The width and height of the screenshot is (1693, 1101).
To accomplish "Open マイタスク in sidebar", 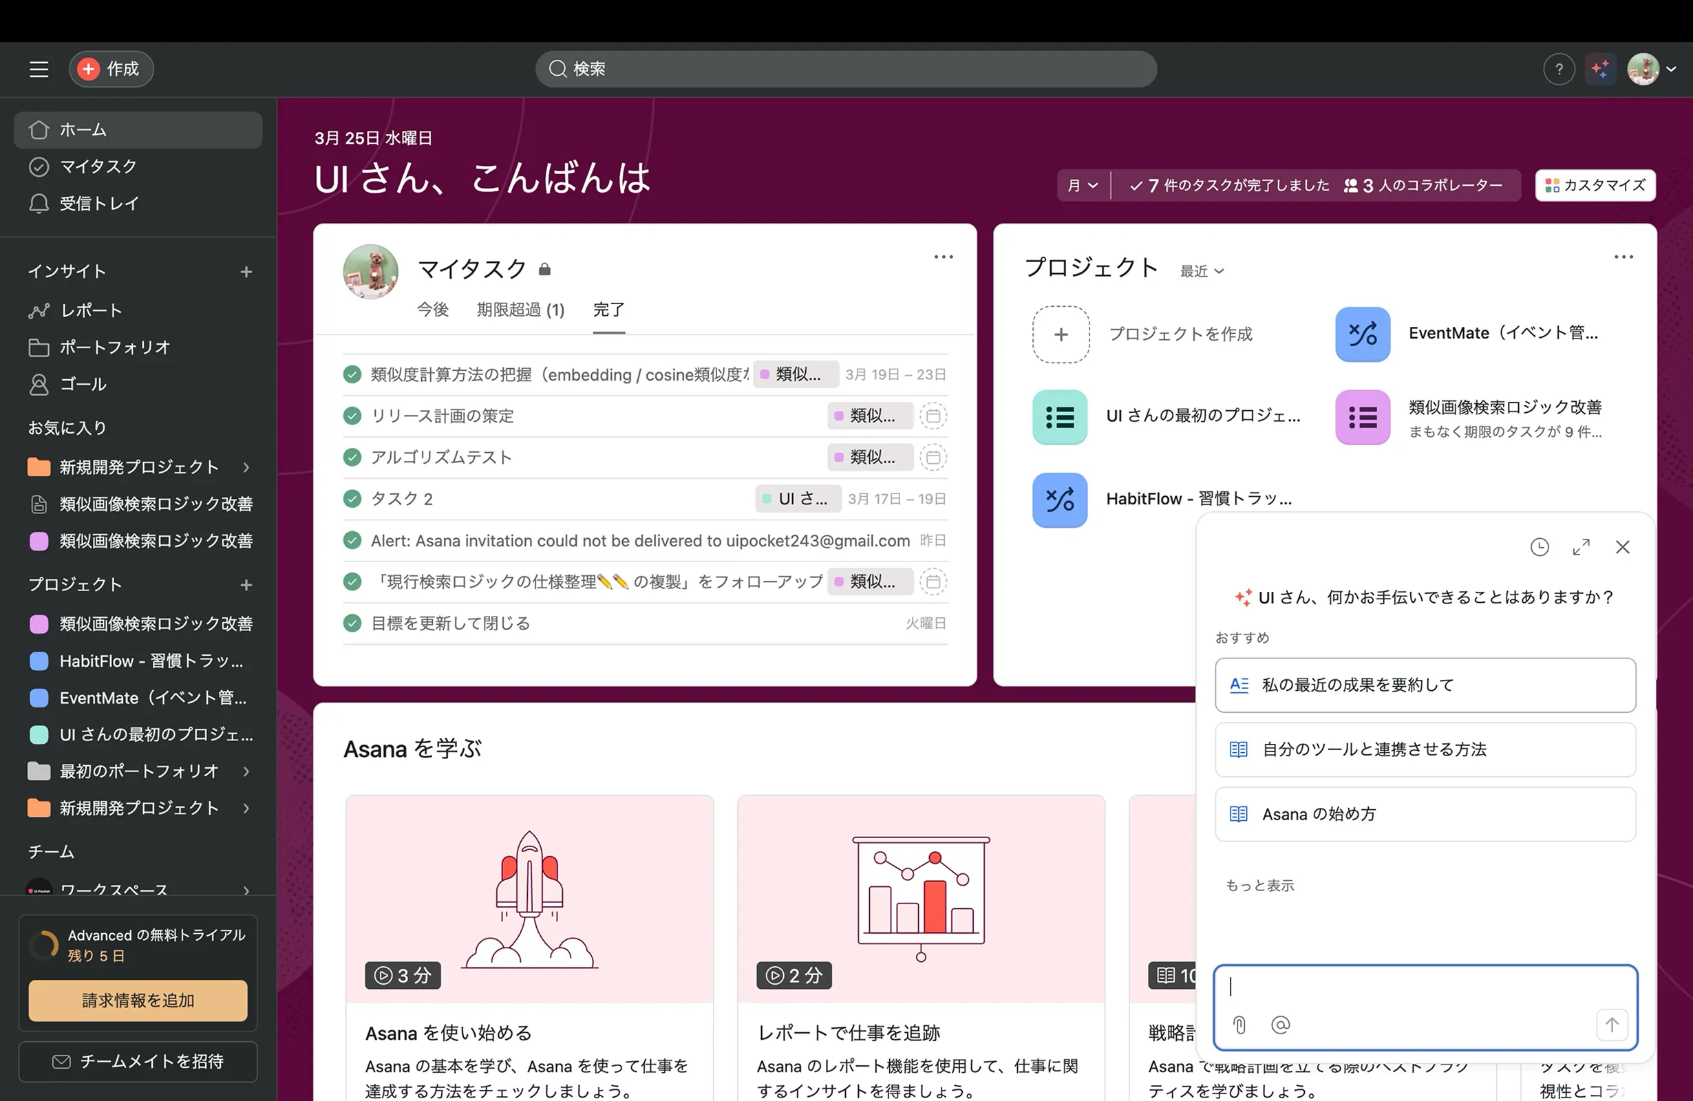I will click(138, 167).
